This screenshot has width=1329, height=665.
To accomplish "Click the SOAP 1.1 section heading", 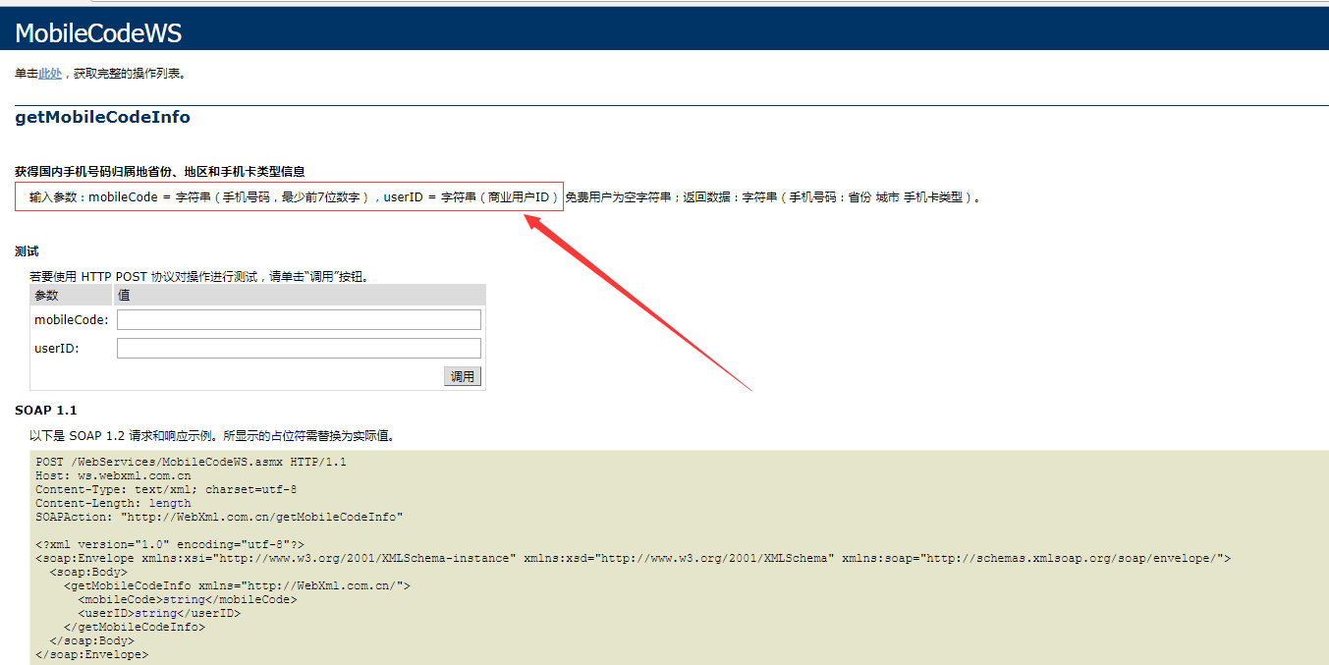I will point(45,410).
